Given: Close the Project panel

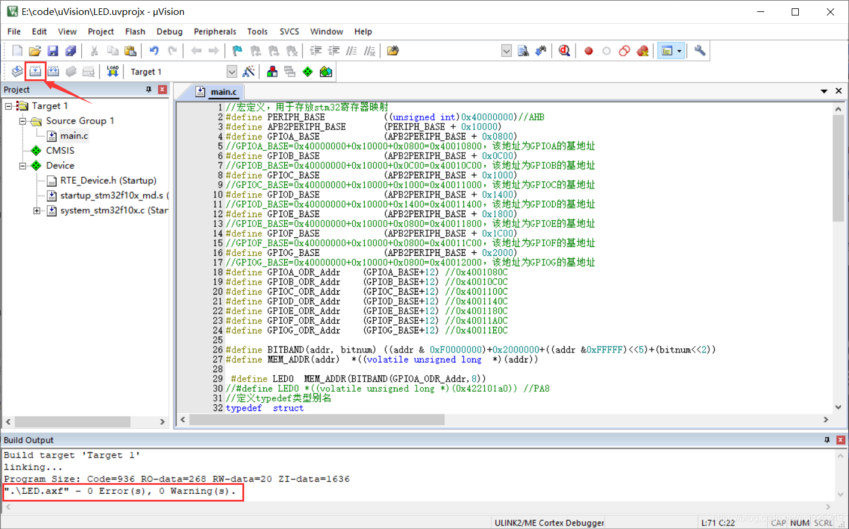Looking at the screenshot, I should point(162,89).
